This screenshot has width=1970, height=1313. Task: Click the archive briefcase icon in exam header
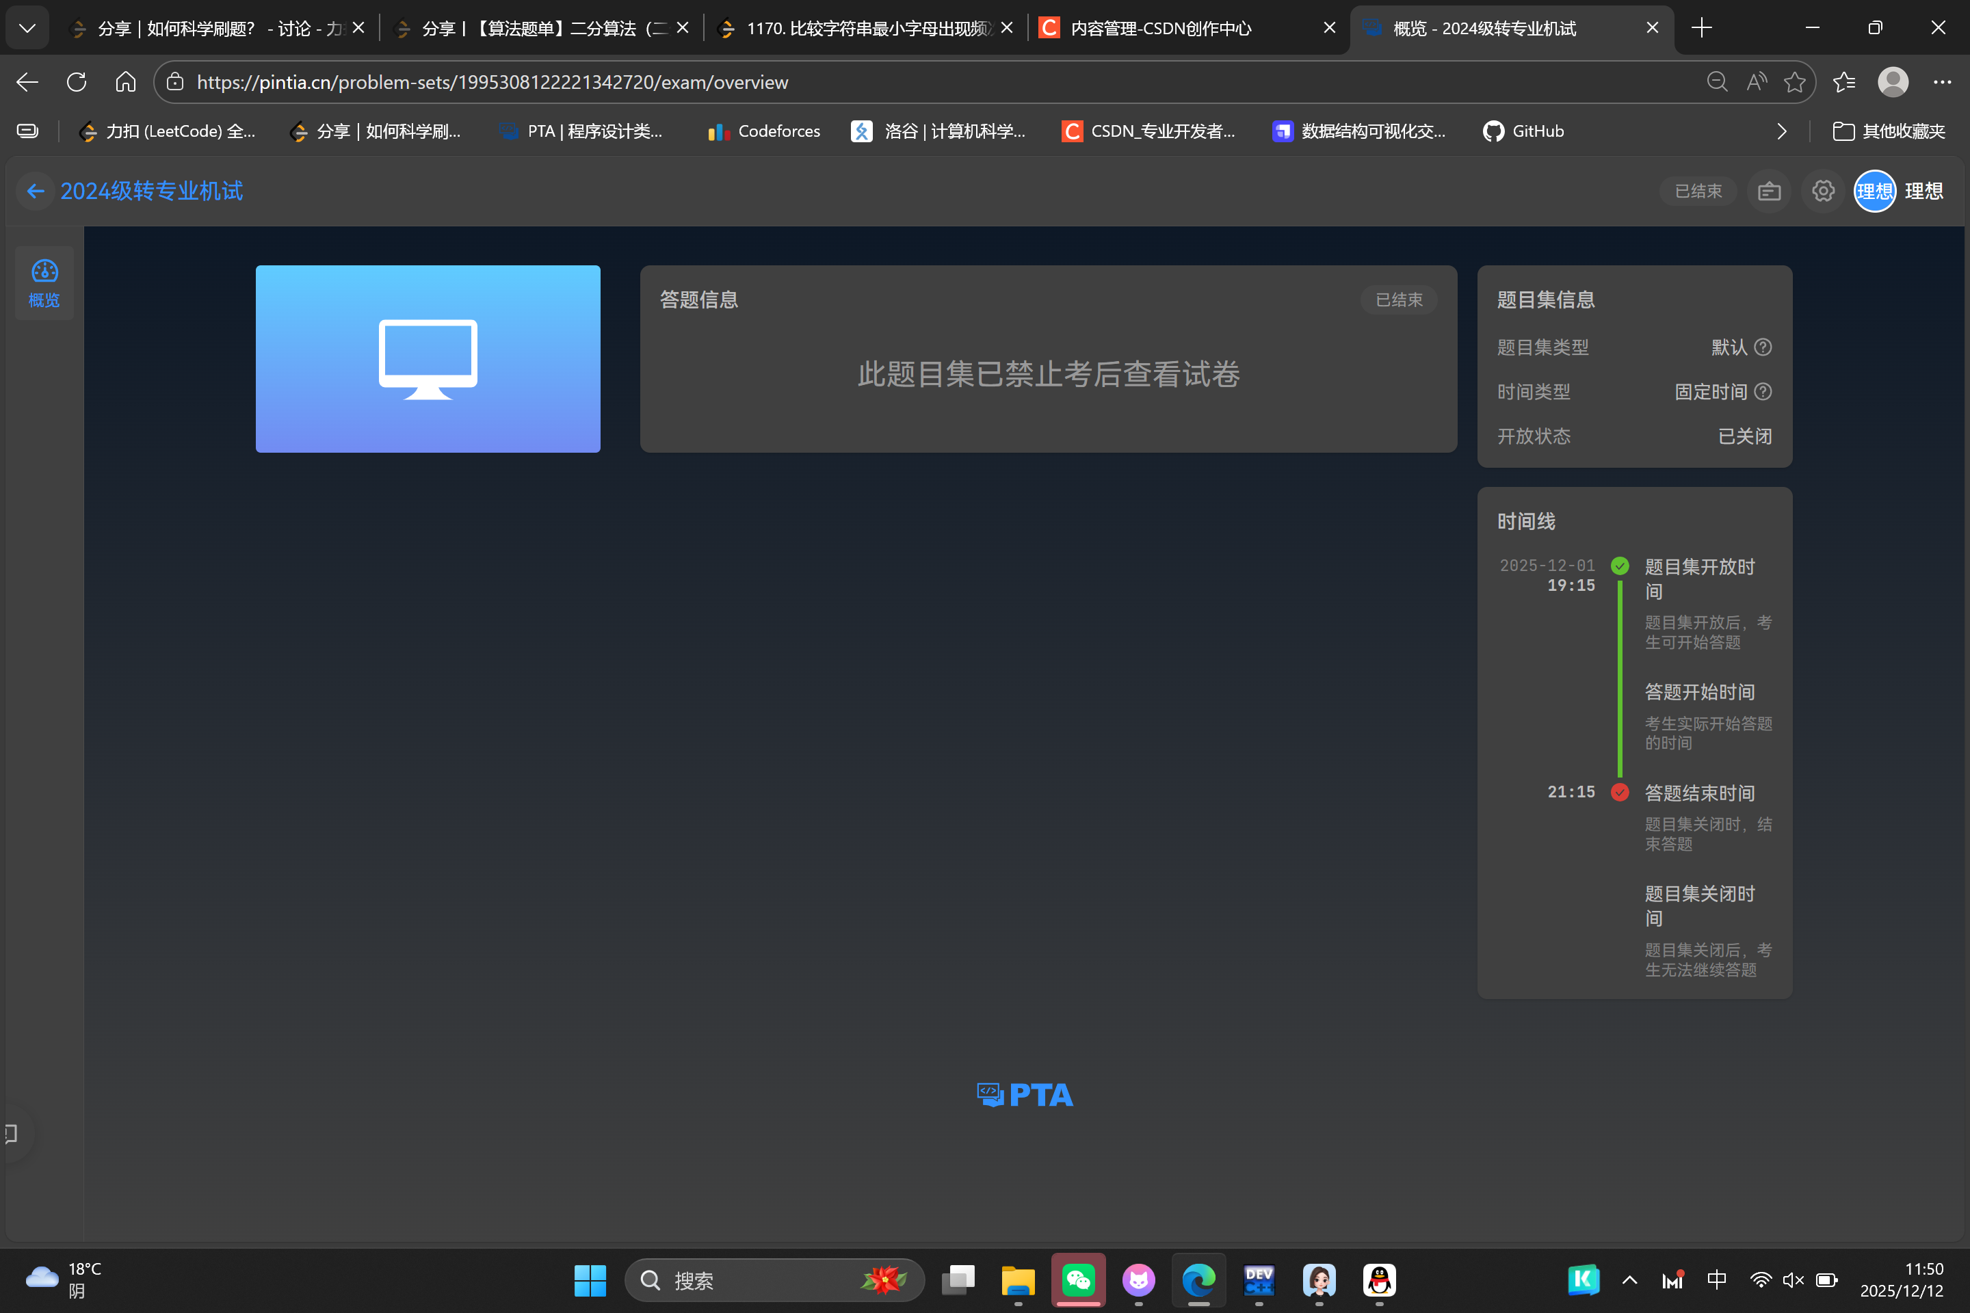[x=1768, y=191]
